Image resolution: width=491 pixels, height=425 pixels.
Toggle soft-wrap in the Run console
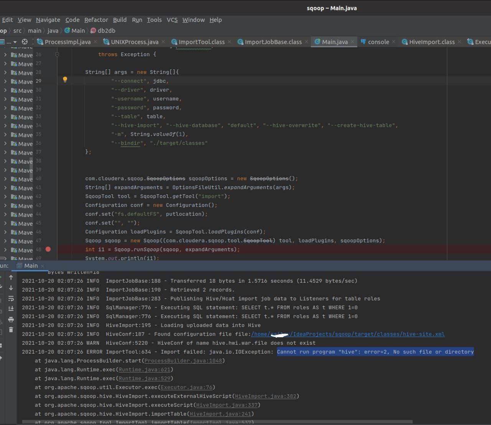tap(11, 299)
